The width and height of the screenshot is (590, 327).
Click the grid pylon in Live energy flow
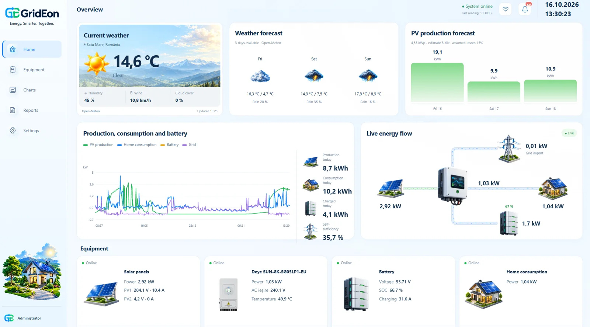pyautogui.click(x=509, y=148)
